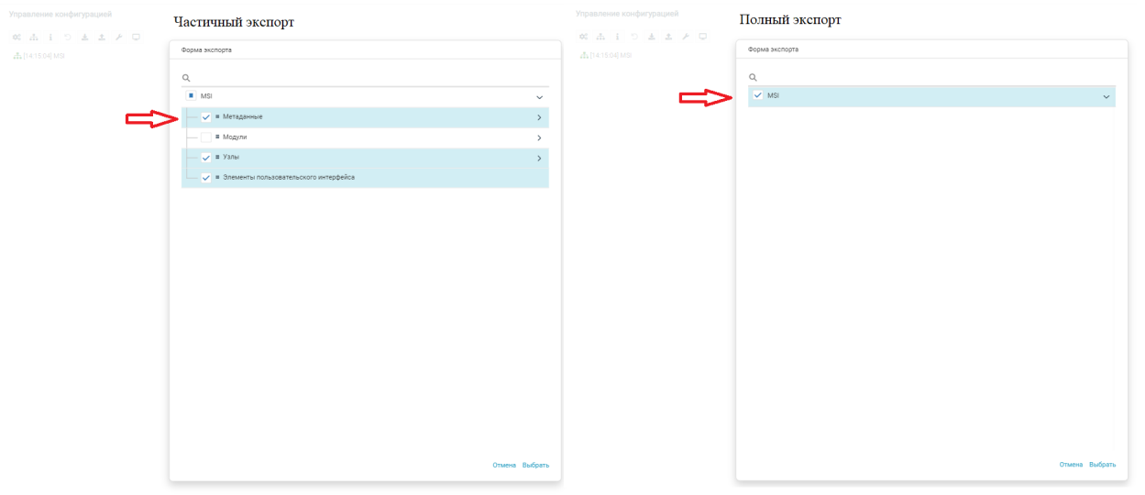The width and height of the screenshot is (1145, 495).
Task: Uncheck the Метаданные checkbox
Action: point(205,117)
